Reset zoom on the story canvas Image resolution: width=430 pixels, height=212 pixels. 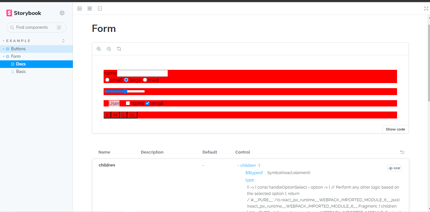click(119, 49)
